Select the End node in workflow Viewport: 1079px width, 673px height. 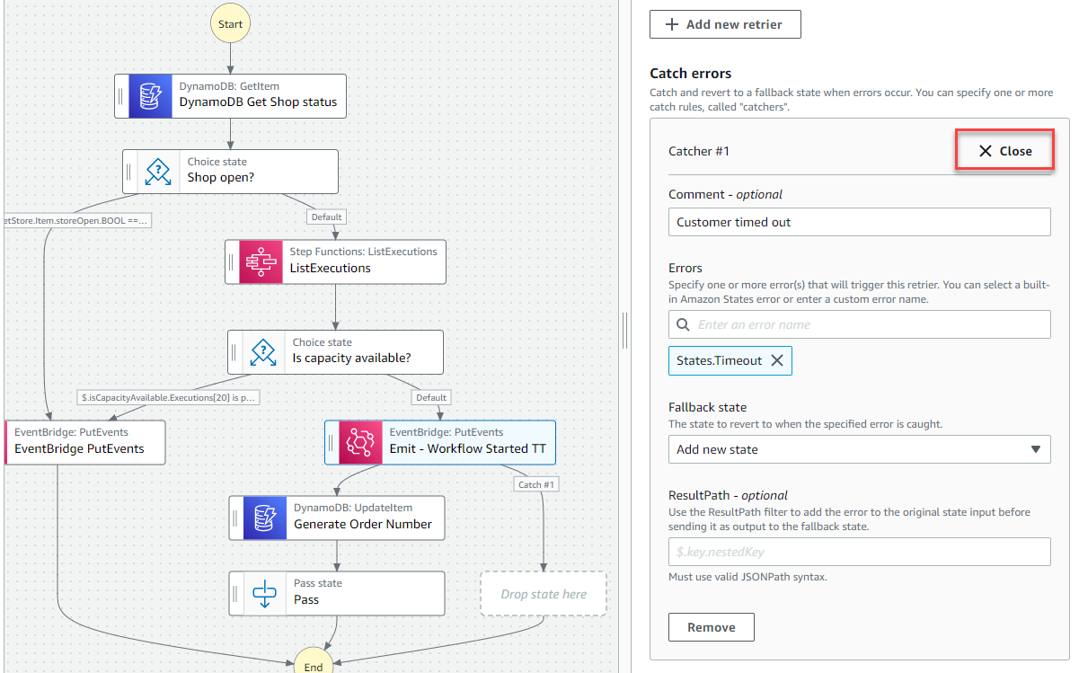click(314, 663)
